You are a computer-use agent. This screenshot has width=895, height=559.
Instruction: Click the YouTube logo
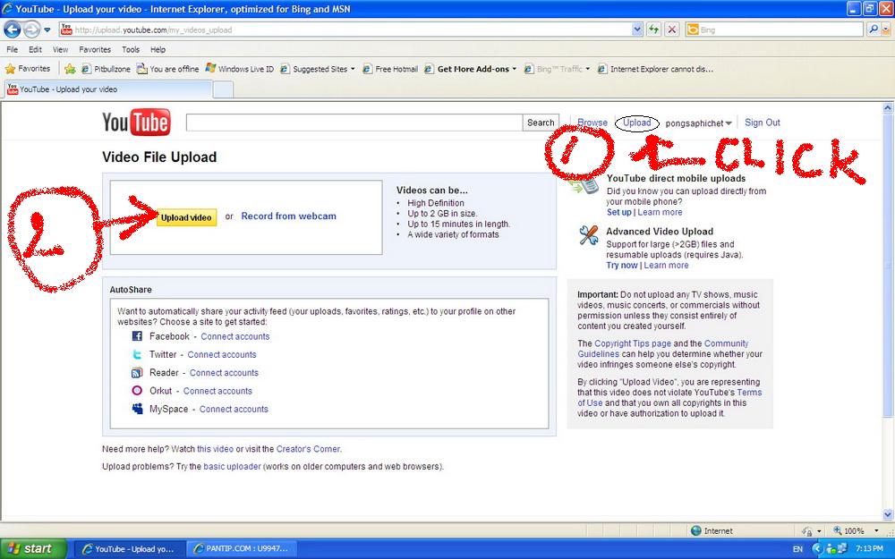(136, 122)
